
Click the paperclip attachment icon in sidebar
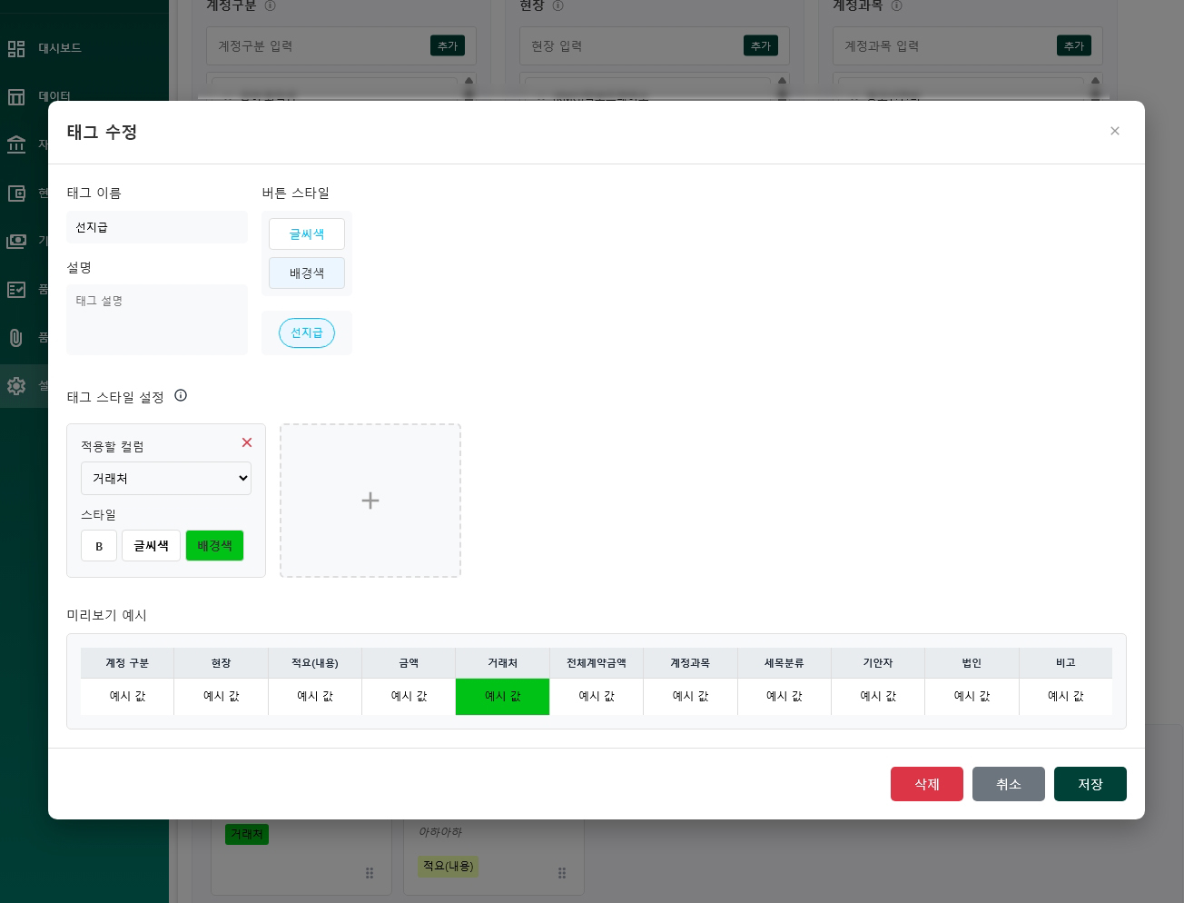[x=16, y=336]
